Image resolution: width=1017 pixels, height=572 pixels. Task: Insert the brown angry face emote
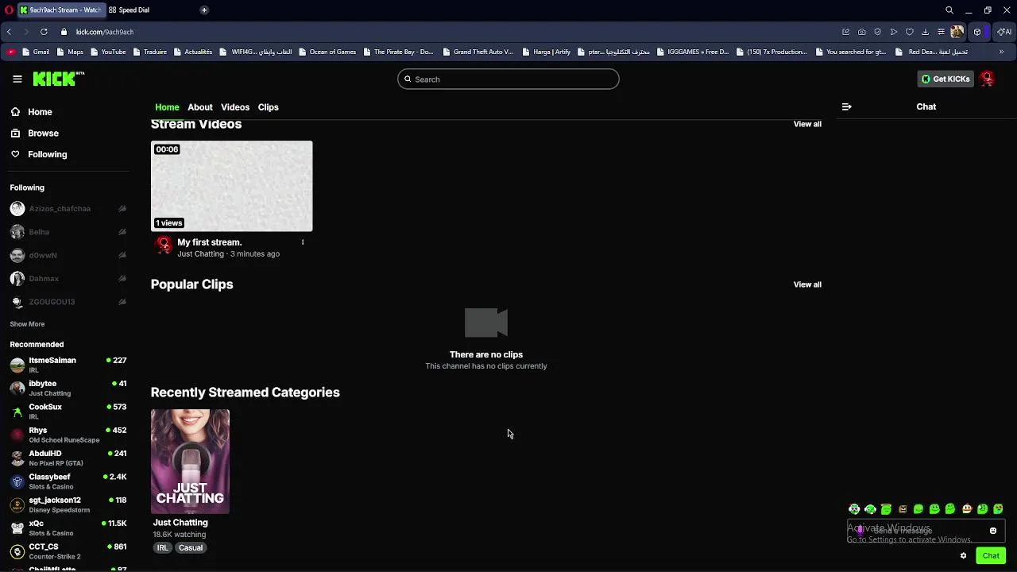tap(903, 509)
